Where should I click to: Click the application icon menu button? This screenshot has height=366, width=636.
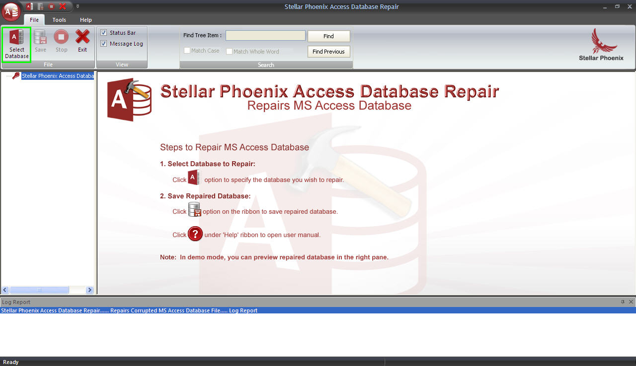coord(10,10)
